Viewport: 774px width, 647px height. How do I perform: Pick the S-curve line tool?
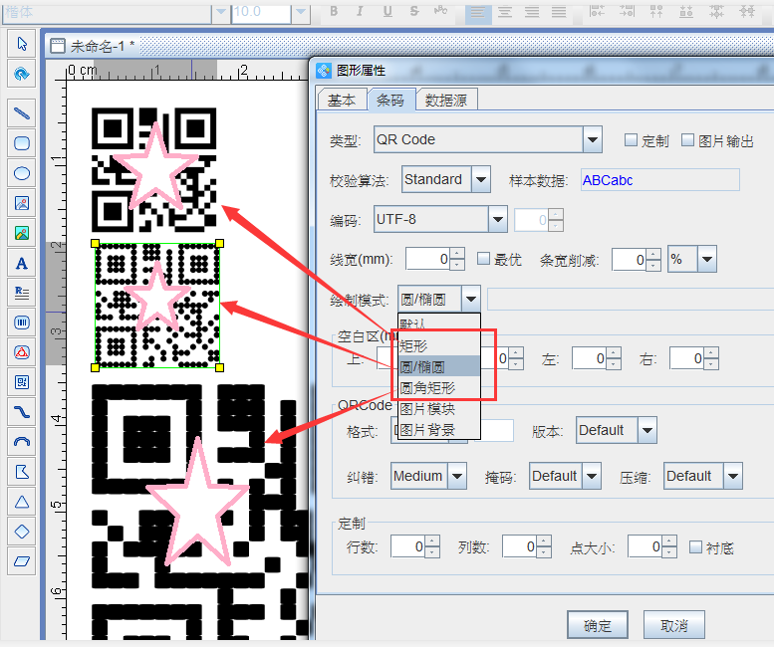[22, 412]
